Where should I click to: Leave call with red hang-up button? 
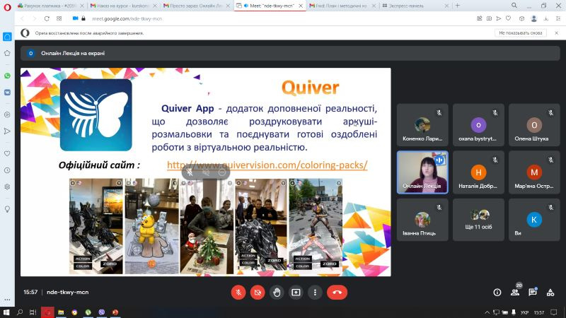pos(337,293)
